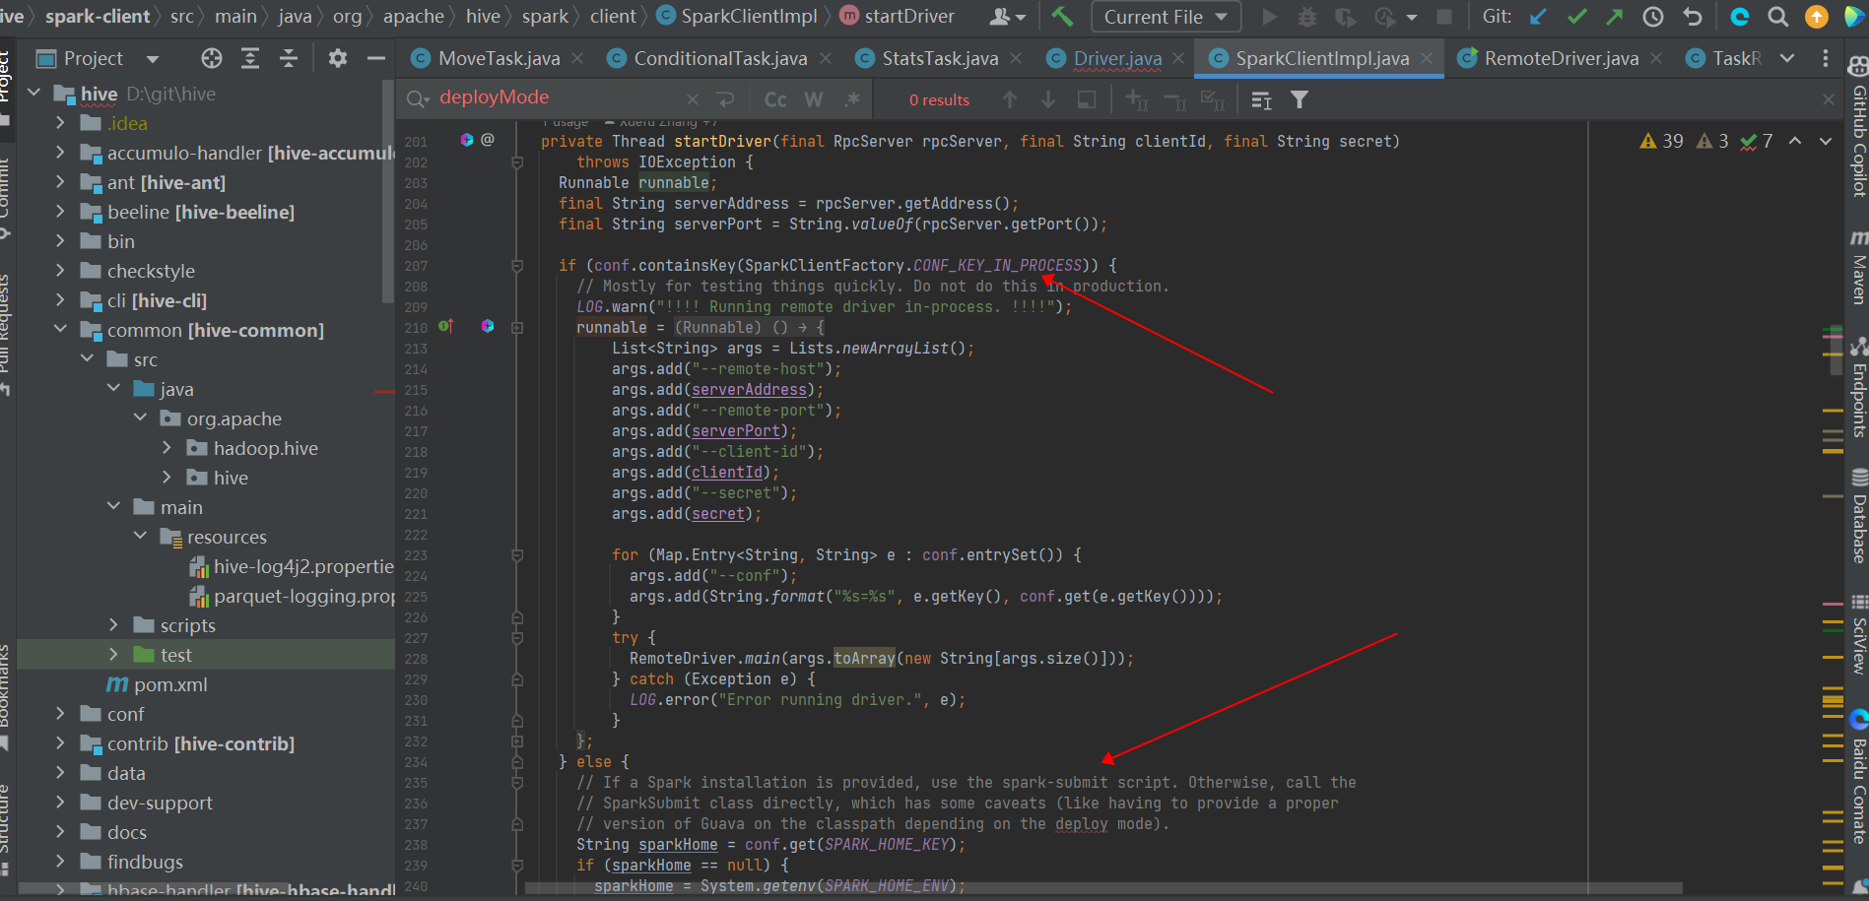
Task: Open the Current File run configuration dropdown
Action: click(1166, 17)
